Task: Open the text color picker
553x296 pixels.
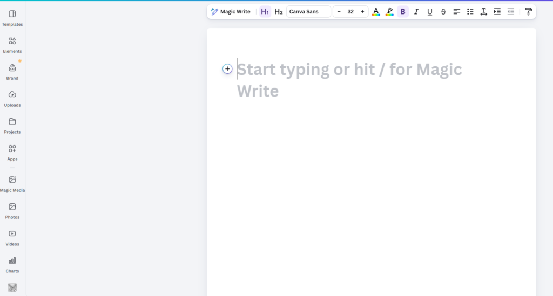Action: point(376,12)
